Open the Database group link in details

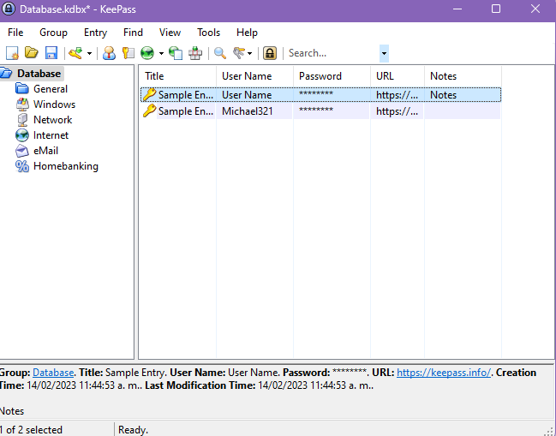53,373
